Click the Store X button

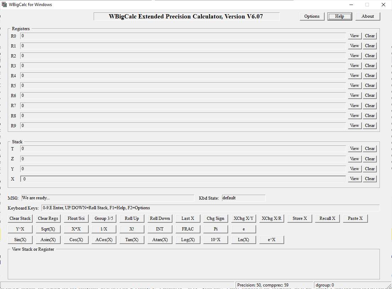pos(299,218)
